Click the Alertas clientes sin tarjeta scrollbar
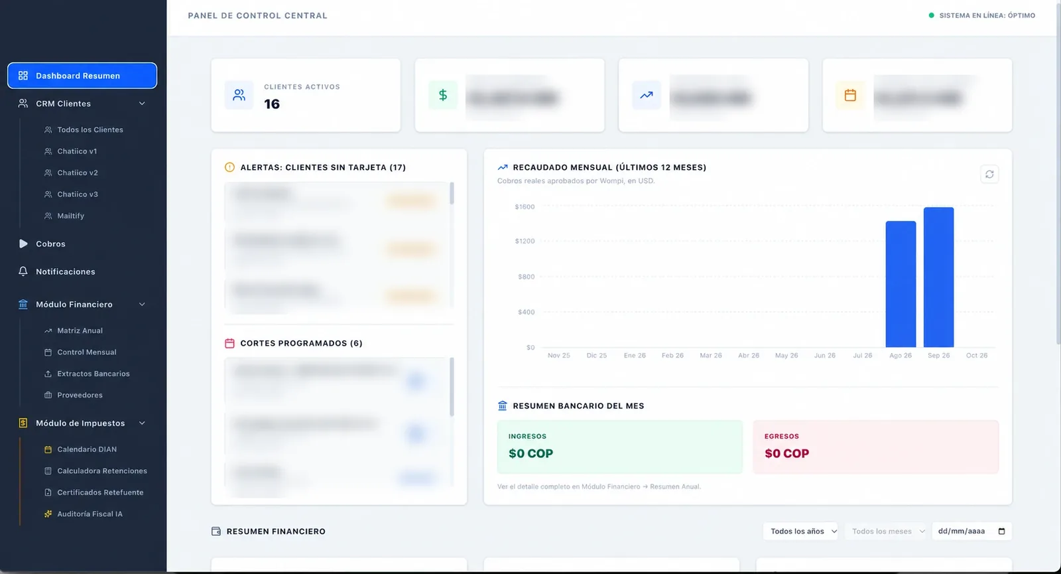The width and height of the screenshot is (1061, 574). click(452, 193)
